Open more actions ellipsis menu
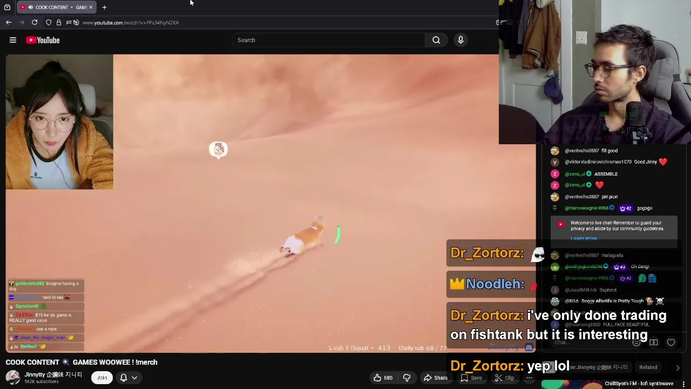The image size is (691, 389). 529,378
